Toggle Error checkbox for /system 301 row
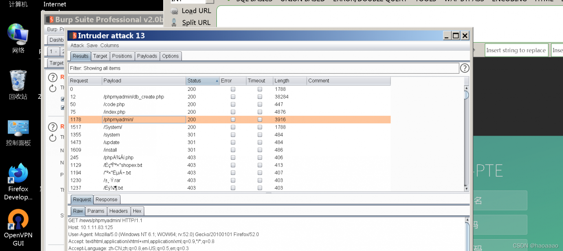 pyautogui.click(x=233, y=135)
